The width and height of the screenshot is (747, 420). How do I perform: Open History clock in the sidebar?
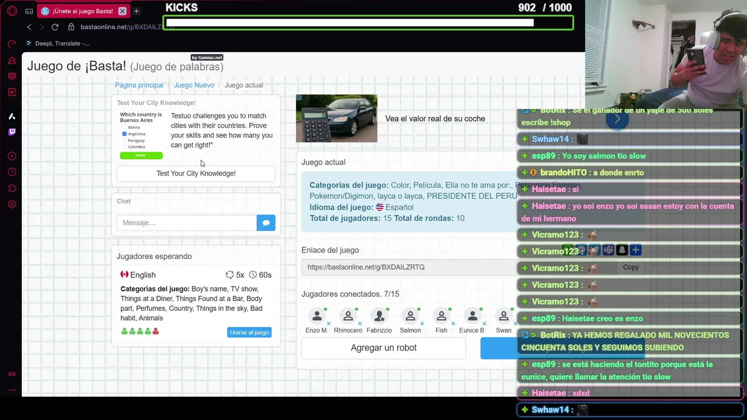click(x=12, y=172)
